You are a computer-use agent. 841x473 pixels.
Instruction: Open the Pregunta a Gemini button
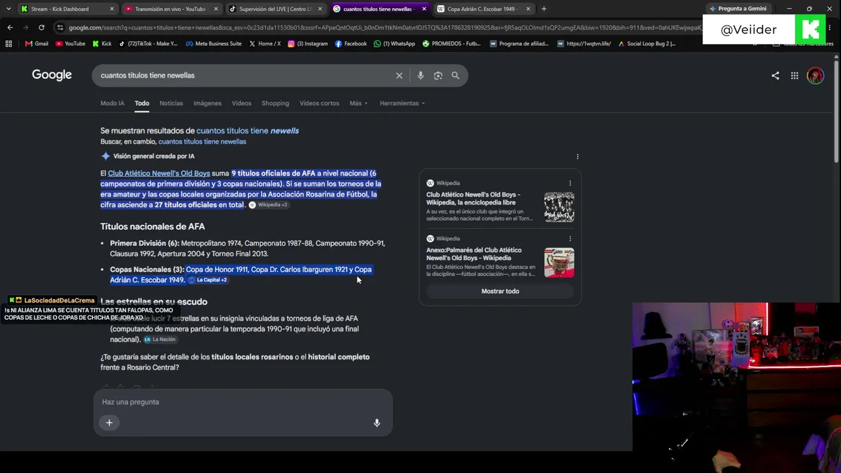tap(738, 9)
